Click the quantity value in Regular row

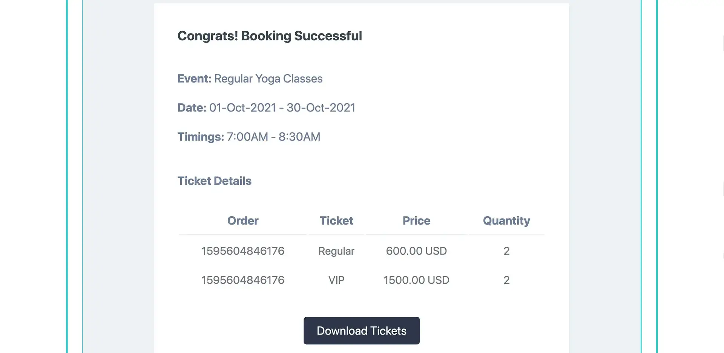pos(506,251)
